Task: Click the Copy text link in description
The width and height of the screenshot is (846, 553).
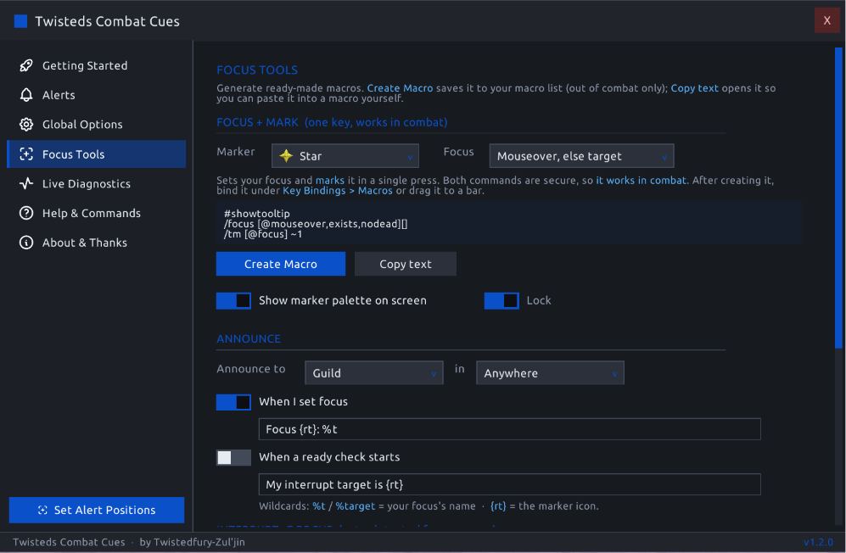Action: pos(694,88)
